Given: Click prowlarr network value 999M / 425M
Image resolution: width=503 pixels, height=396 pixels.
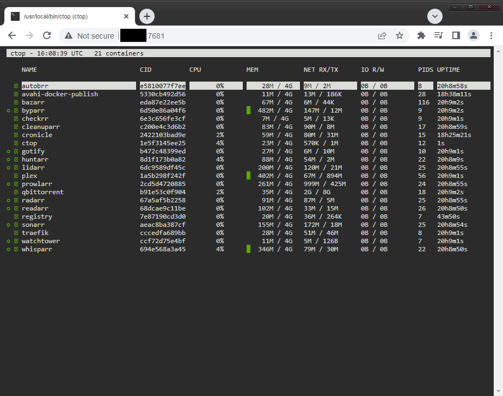Looking at the screenshot, I should coord(324,184).
